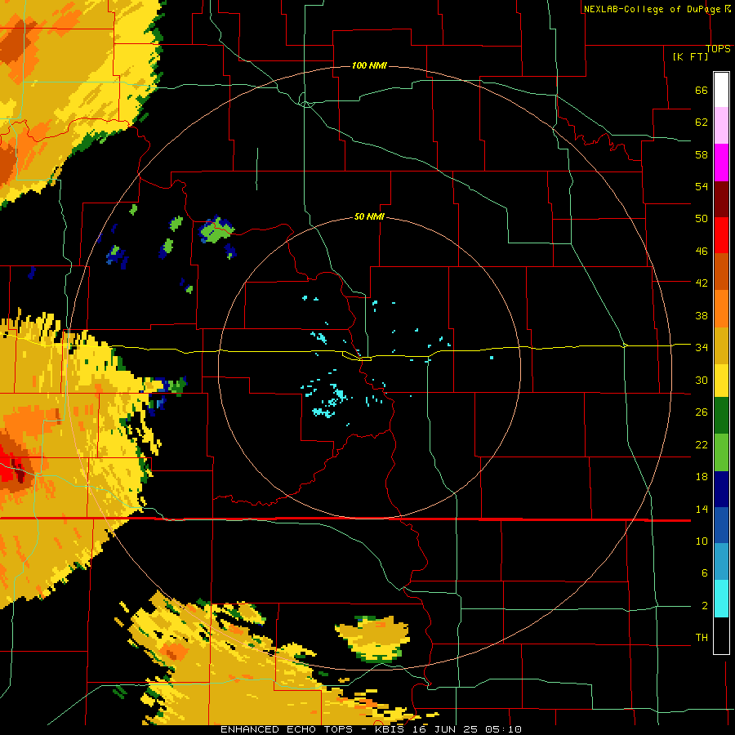Click the legend value 2
The height and width of the screenshot is (735, 735).
click(704, 606)
